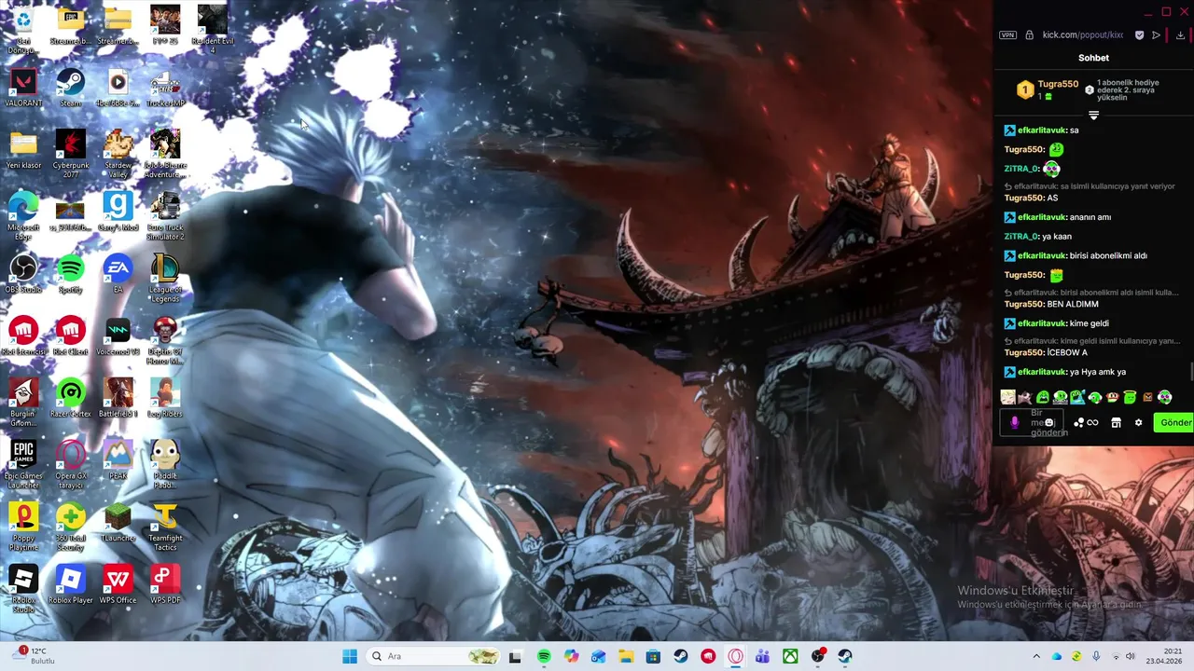The width and height of the screenshot is (1194, 671).
Task: Open Task View on the taskbar
Action: [515, 656]
